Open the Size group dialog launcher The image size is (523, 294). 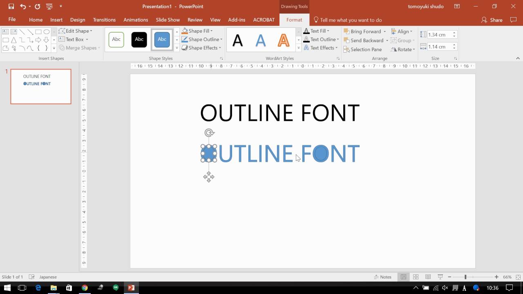[x=456, y=59]
